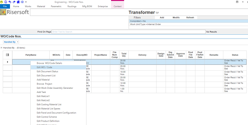Select the Material ribbon tab
This screenshot has width=248, height=125.
[41, 7]
